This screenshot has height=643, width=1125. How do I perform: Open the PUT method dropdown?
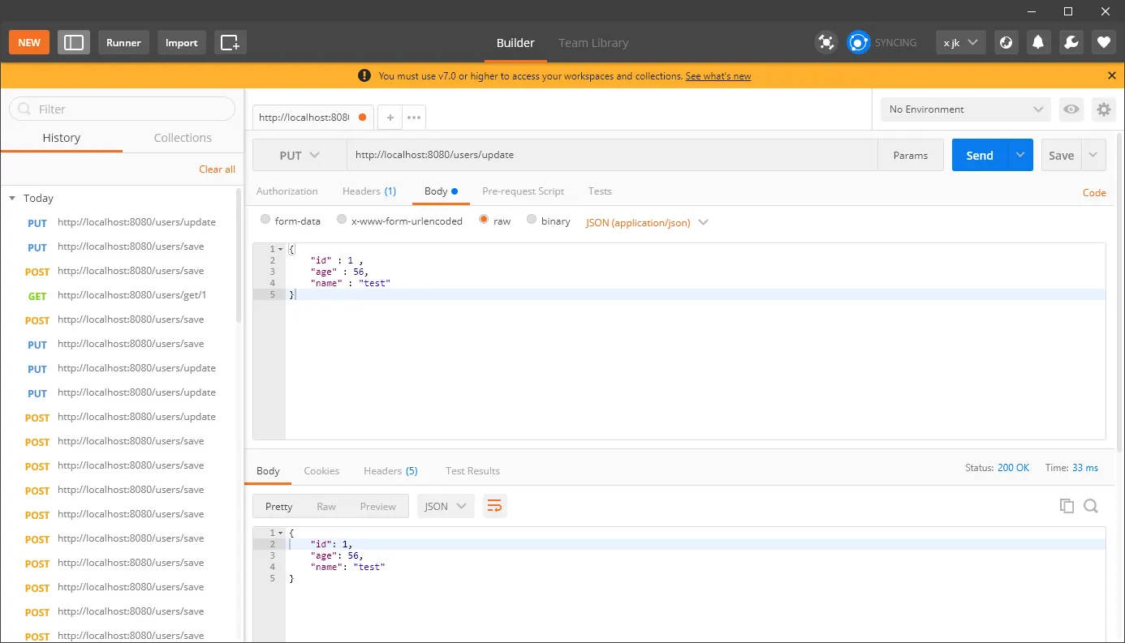(300, 155)
